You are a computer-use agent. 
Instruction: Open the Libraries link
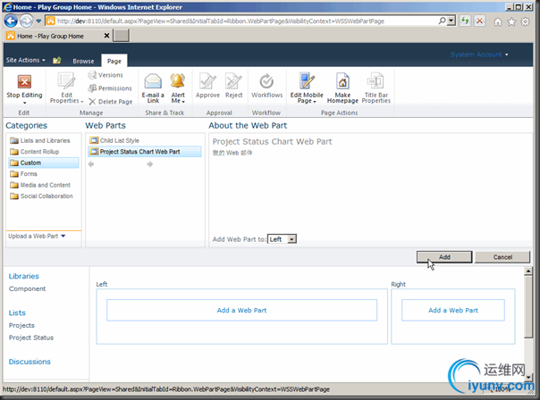(24, 276)
